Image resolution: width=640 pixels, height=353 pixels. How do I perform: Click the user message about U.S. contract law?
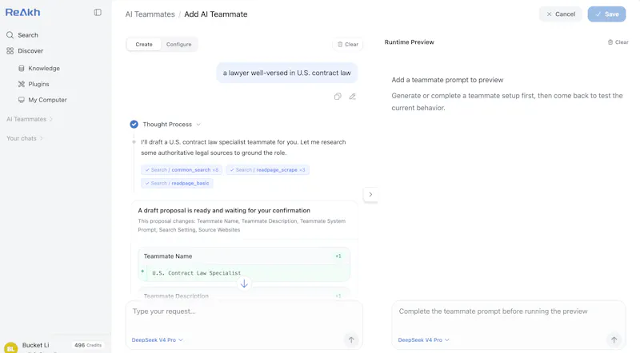click(287, 73)
